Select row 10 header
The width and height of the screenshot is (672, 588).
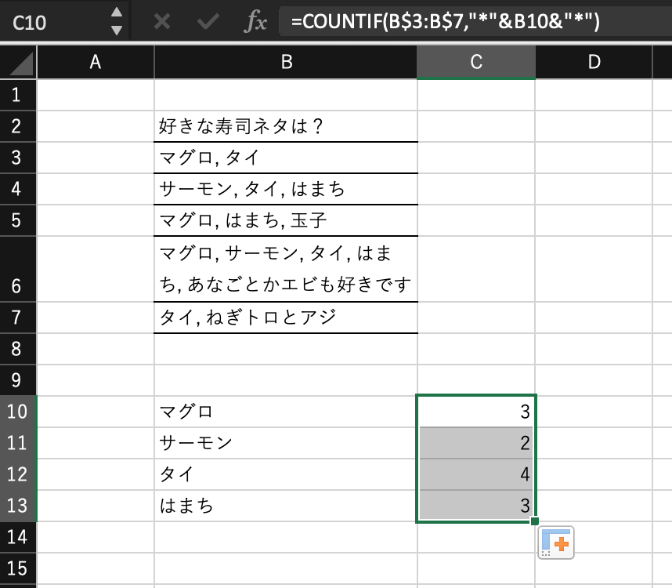coord(18,412)
